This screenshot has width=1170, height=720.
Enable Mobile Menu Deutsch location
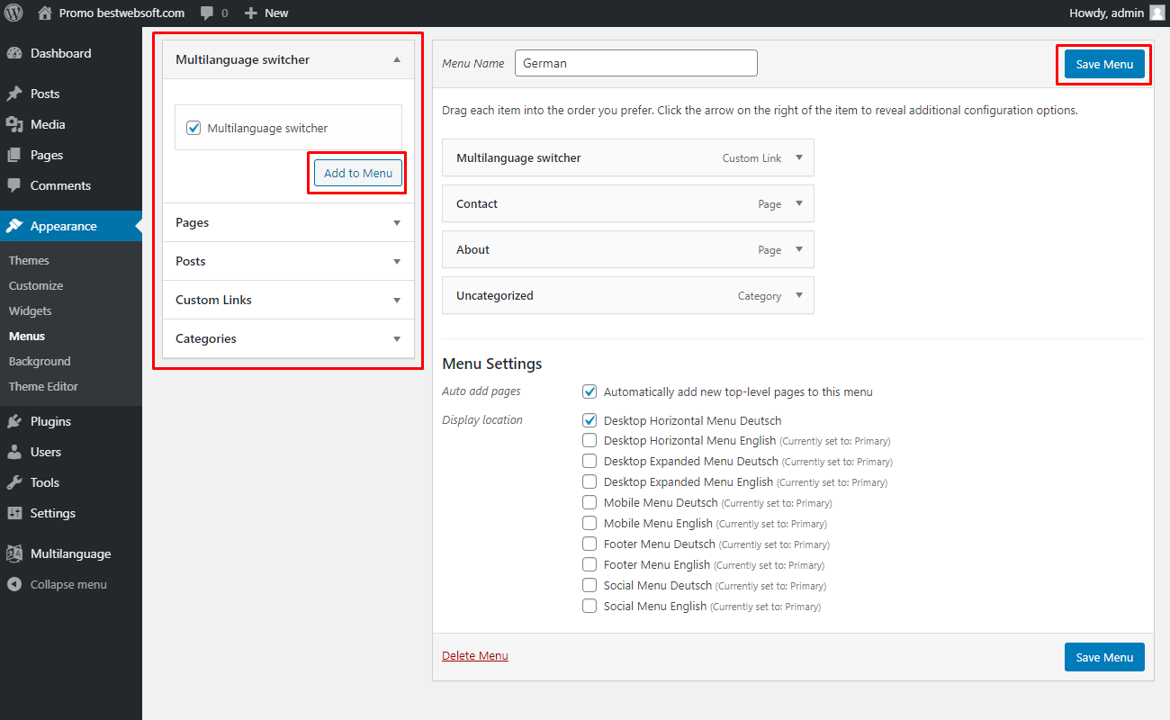pos(589,503)
